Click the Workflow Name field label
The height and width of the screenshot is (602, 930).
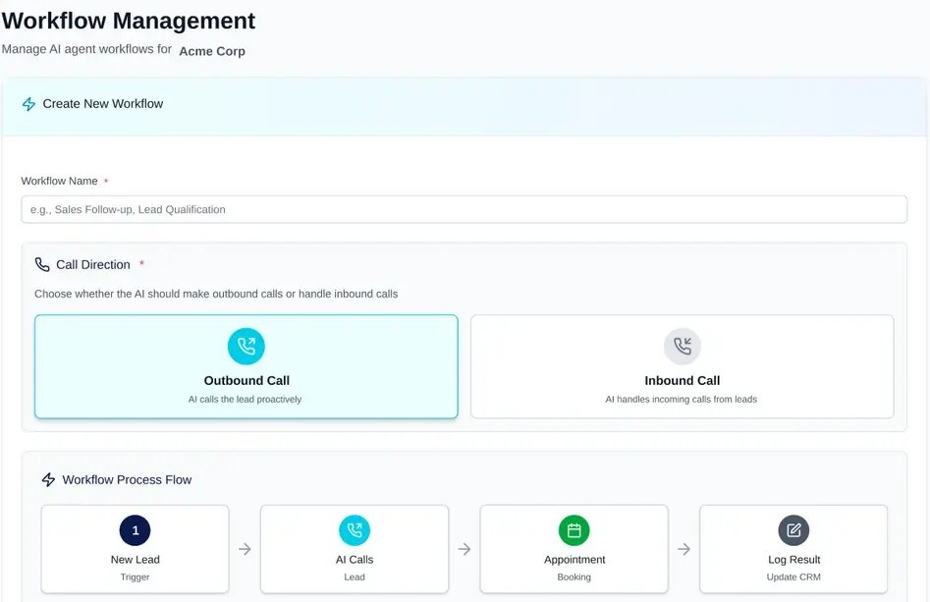click(x=59, y=181)
